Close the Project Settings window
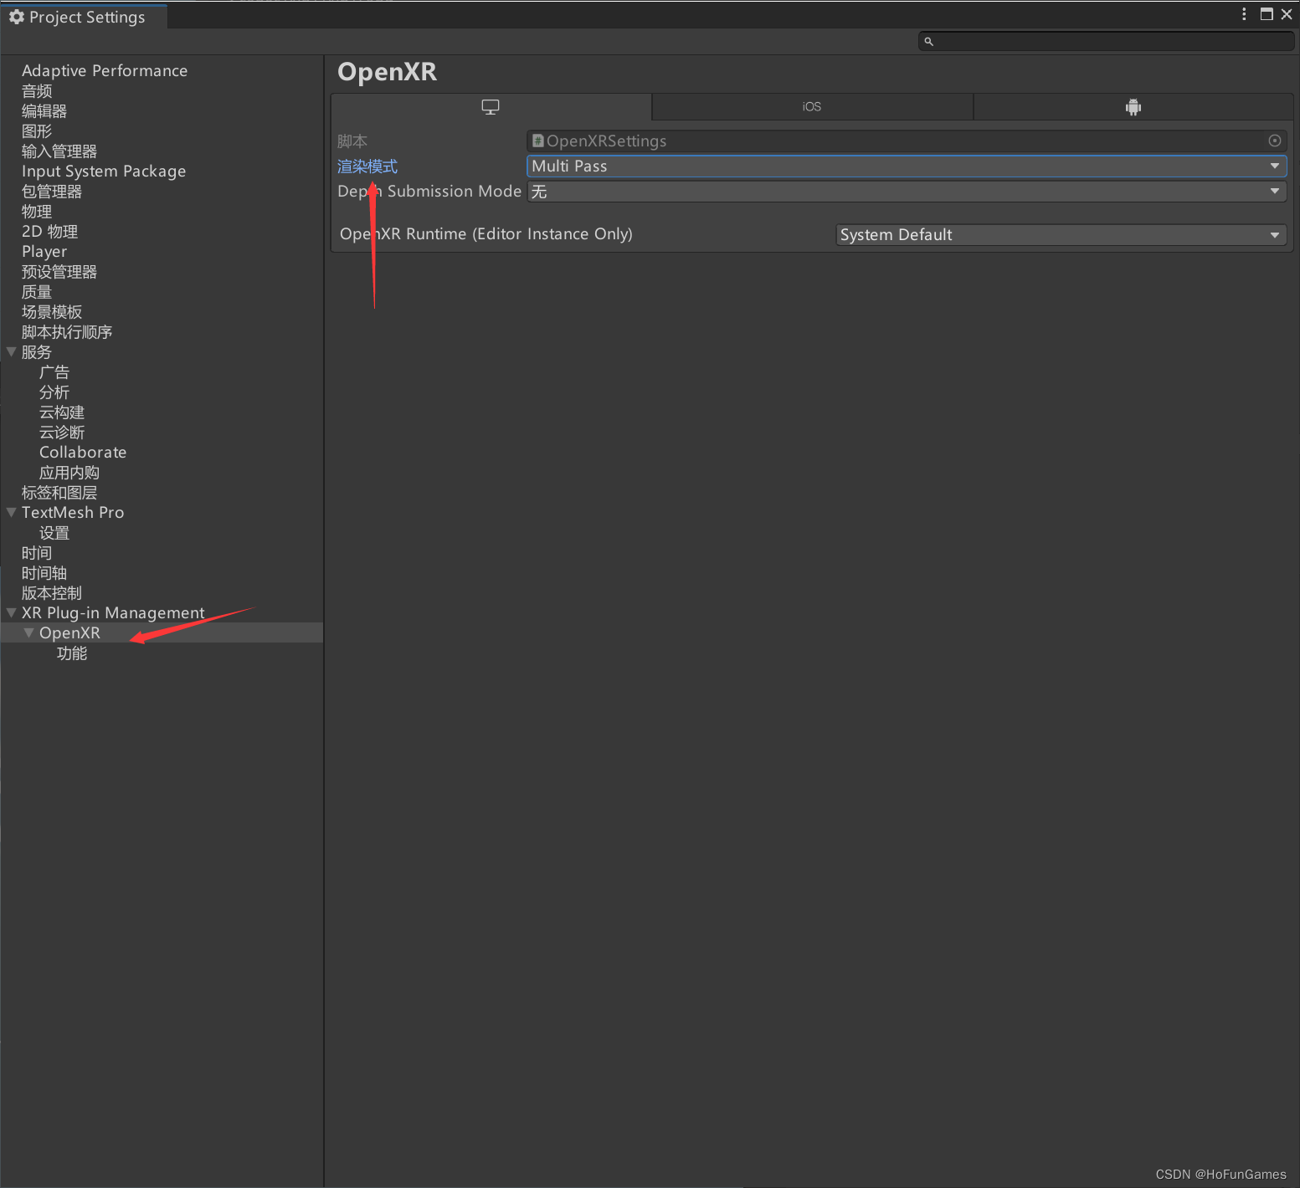This screenshot has height=1188, width=1300. coord(1287,14)
